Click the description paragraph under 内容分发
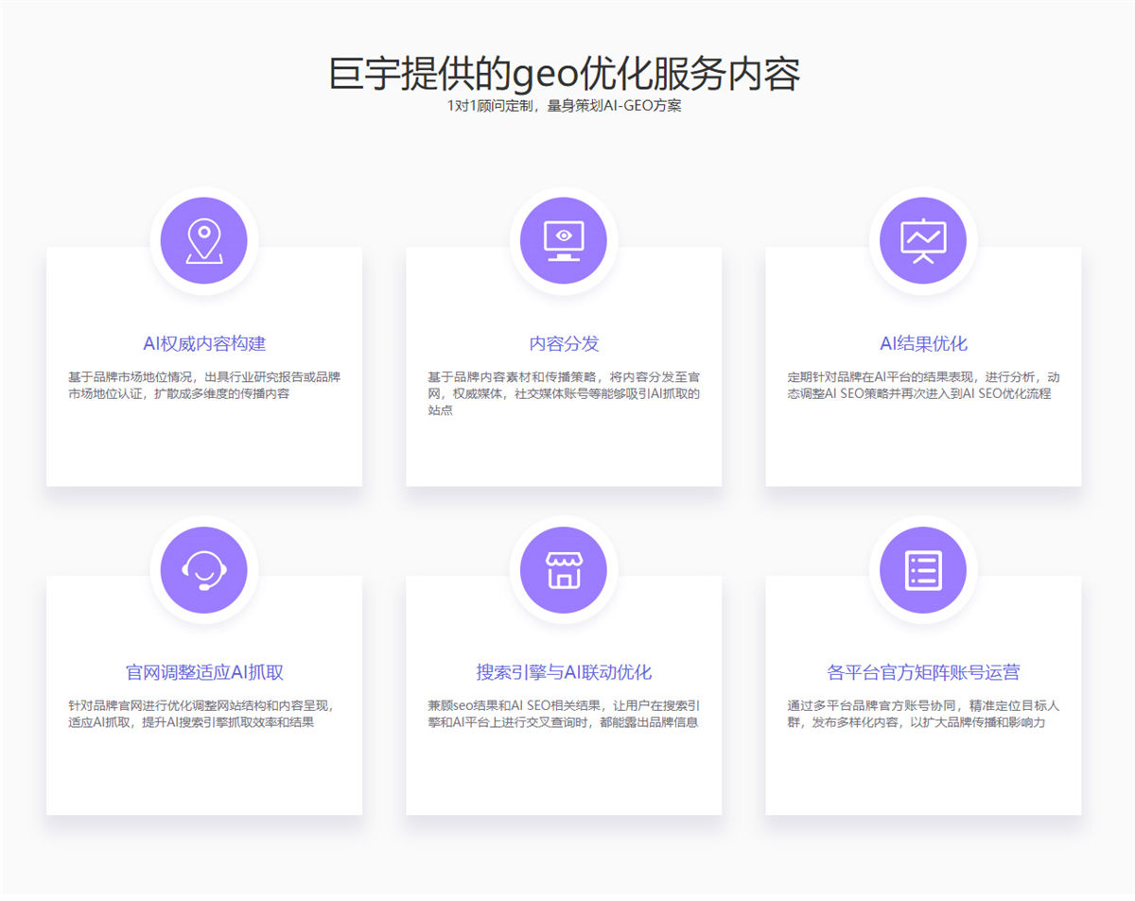 click(564, 393)
